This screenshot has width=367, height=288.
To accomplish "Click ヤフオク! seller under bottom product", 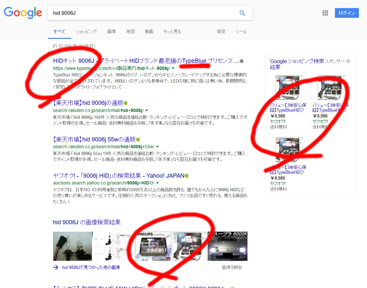I will coord(278,183).
